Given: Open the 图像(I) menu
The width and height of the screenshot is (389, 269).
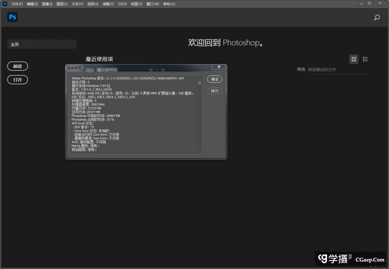Looking at the screenshot, I should tap(47, 4).
